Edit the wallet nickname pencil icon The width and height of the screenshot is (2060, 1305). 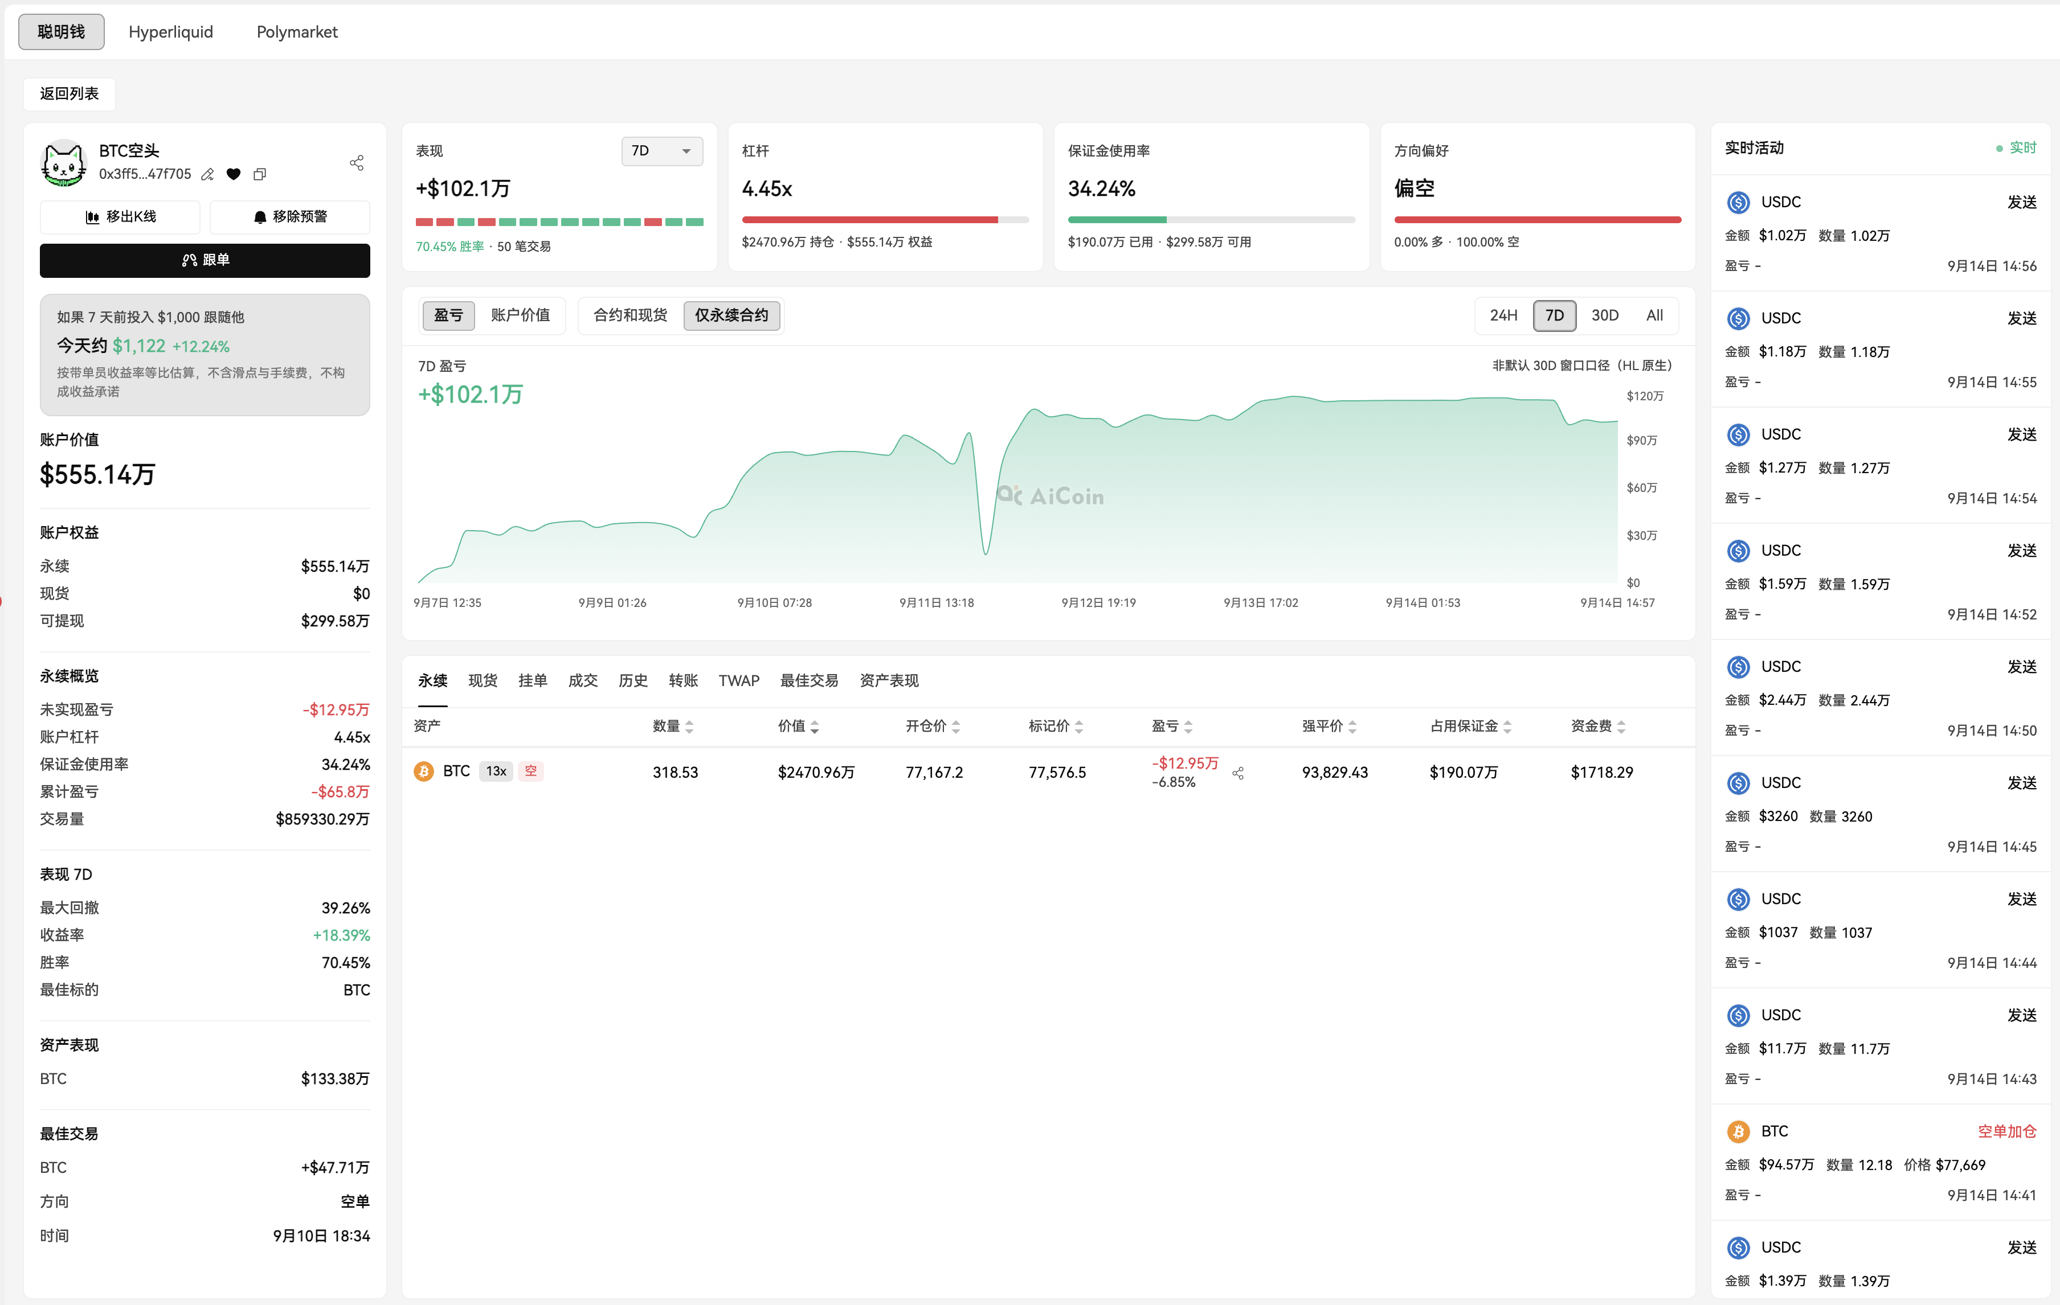pyautogui.click(x=208, y=174)
